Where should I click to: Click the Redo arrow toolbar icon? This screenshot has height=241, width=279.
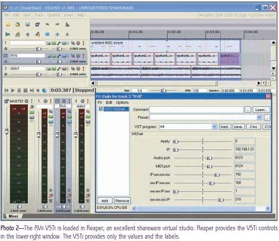coord(57,24)
